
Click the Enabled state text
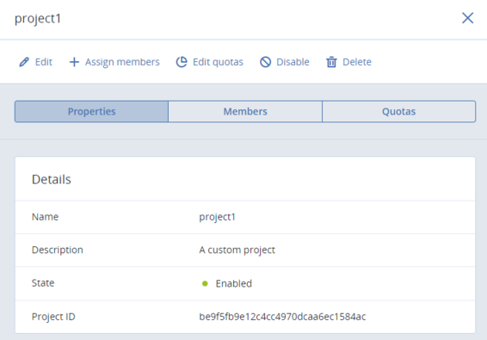233,283
